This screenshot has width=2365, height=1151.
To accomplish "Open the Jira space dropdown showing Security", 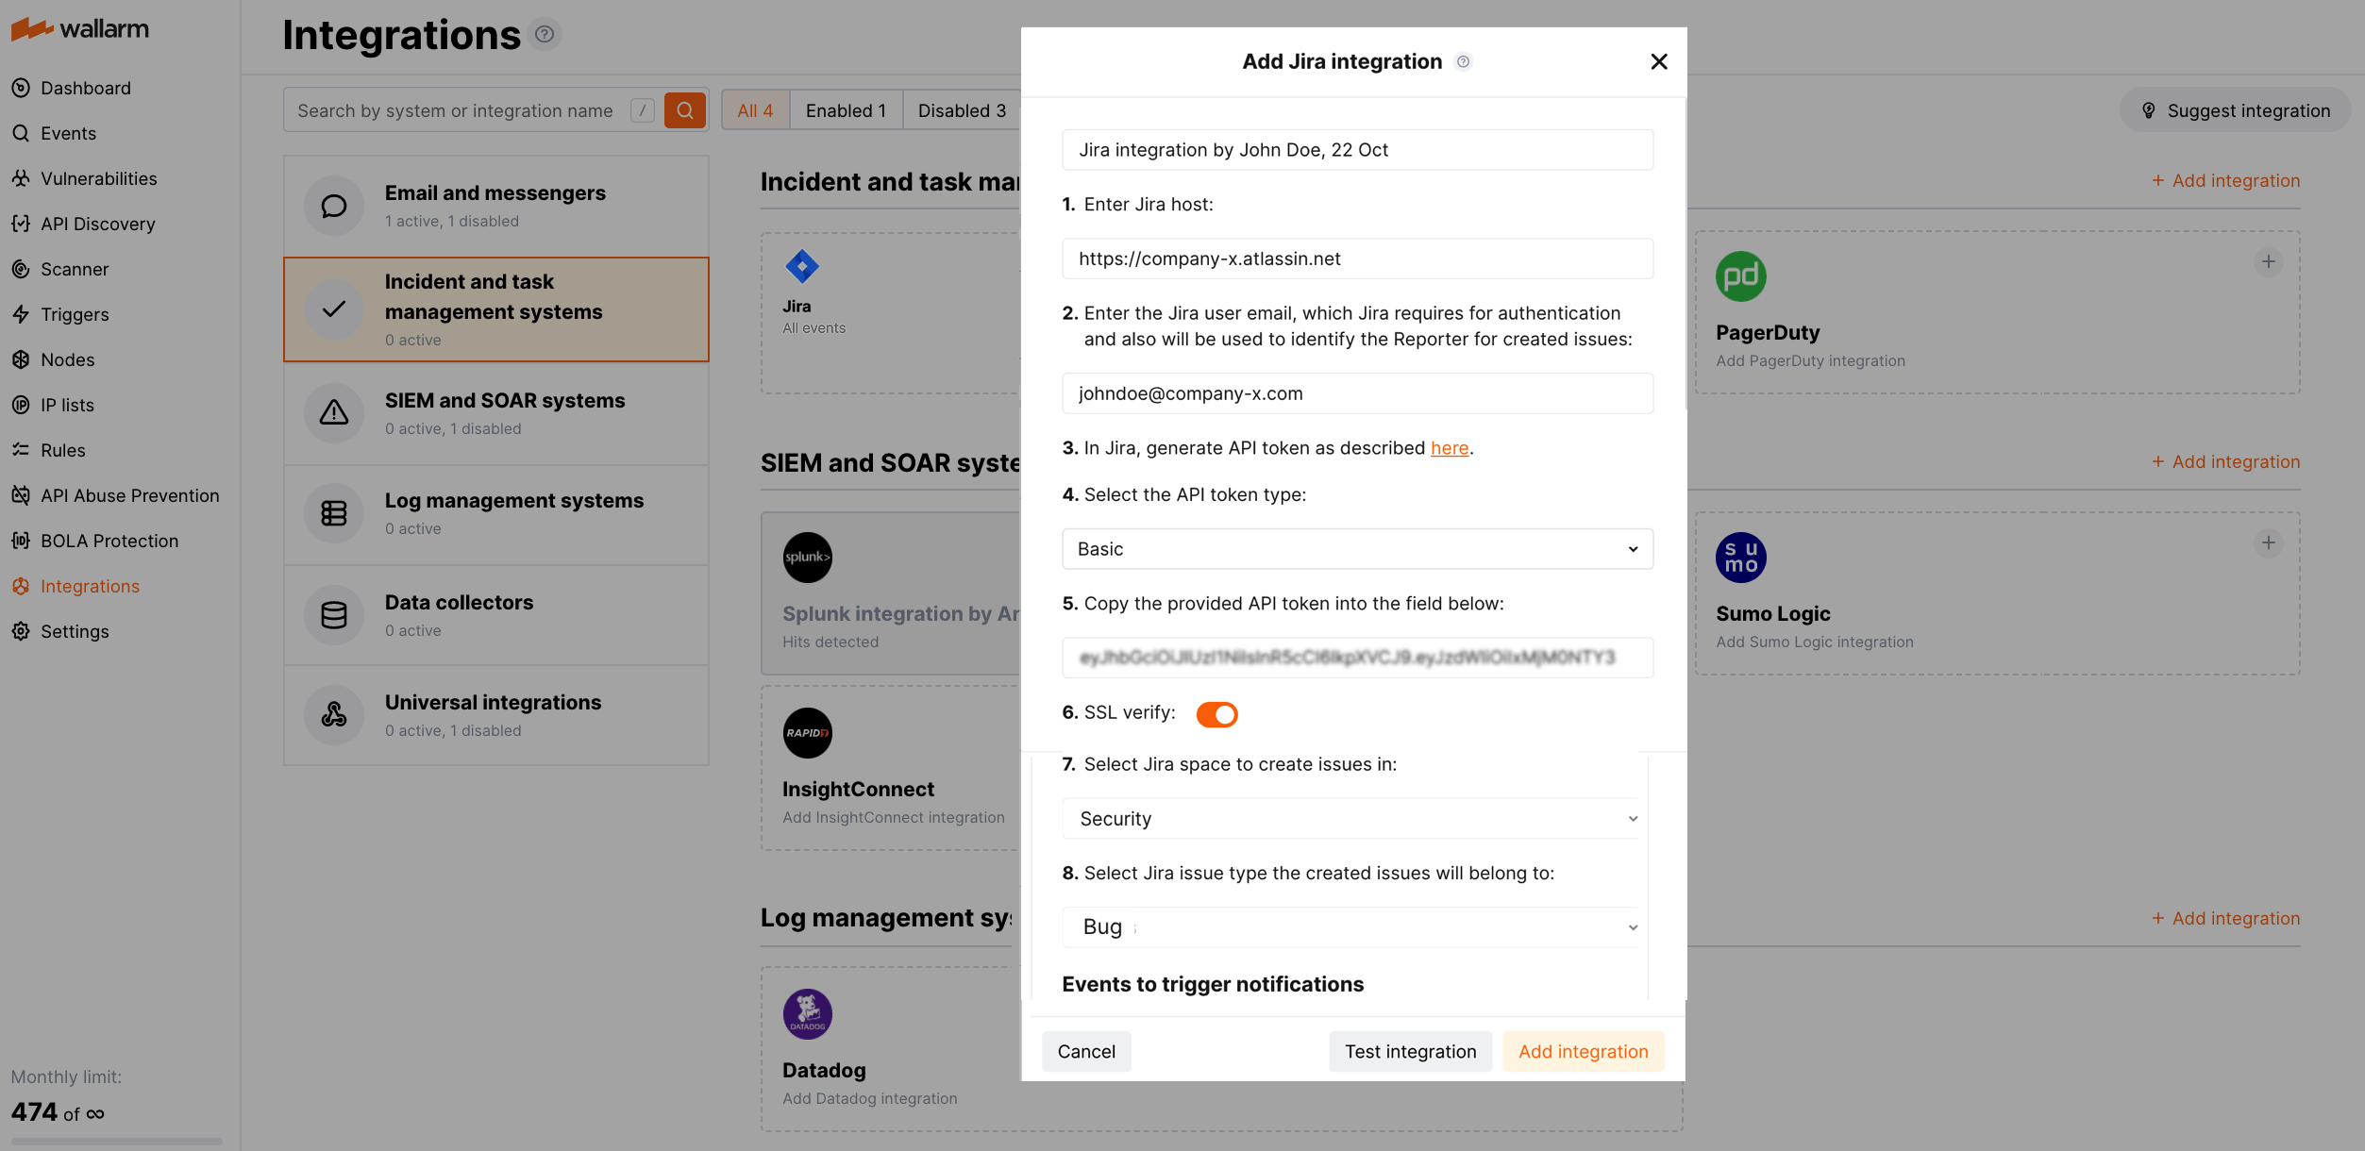I will pos(1351,818).
